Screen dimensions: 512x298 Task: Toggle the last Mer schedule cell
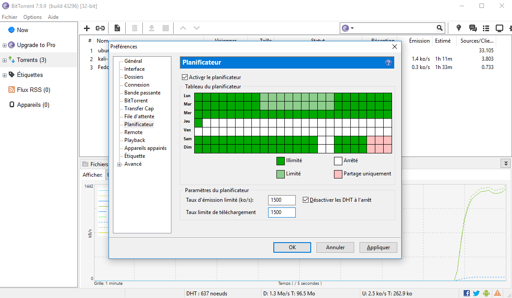[388, 114]
